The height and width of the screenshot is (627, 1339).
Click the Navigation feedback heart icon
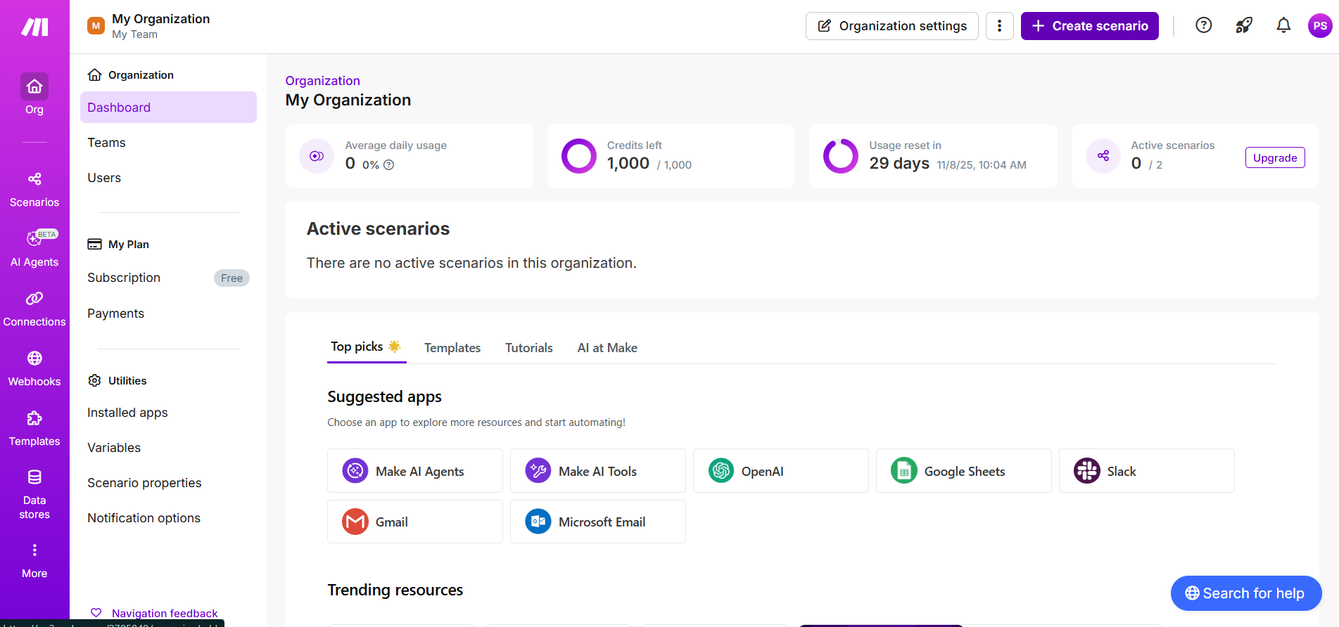(96, 613)
